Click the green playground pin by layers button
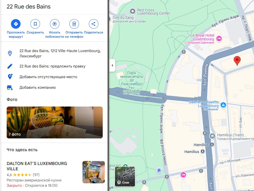The width and height of the screenshot is (254, 191). point(125,165)
